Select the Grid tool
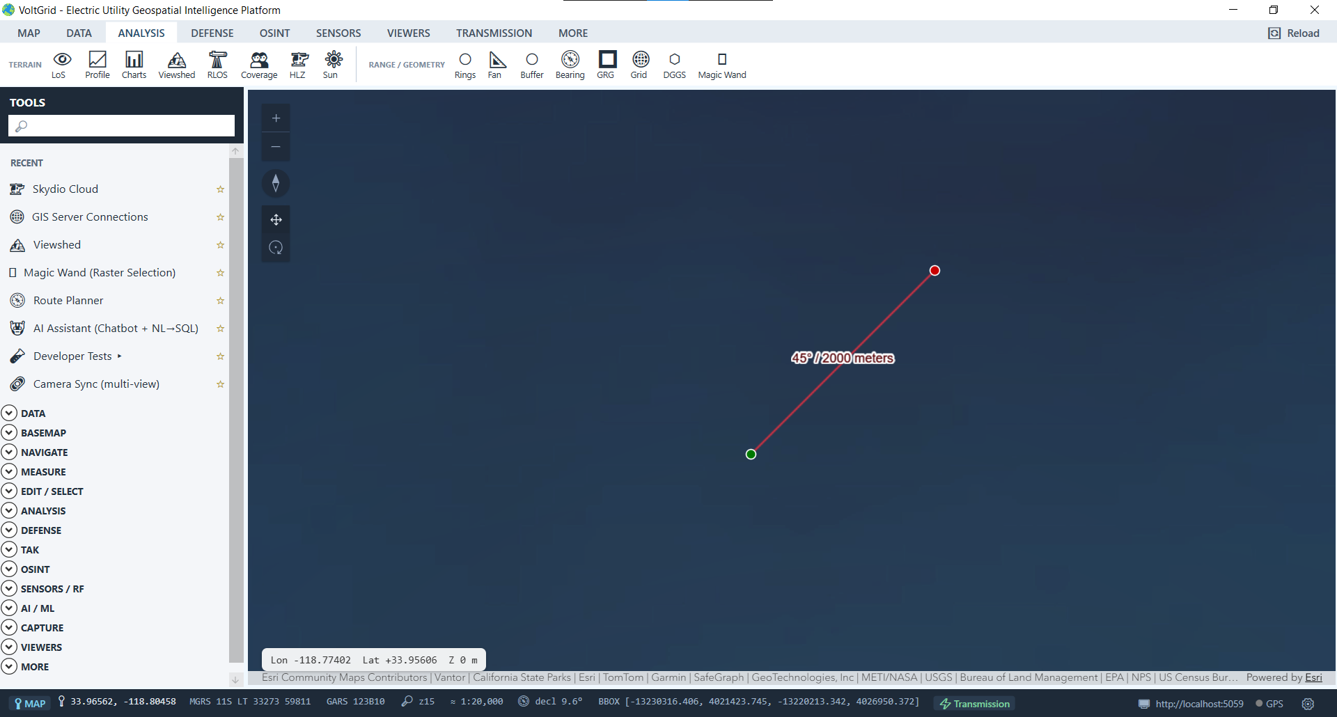This screenshot has width=1337, height=717. tap(639, 65)
